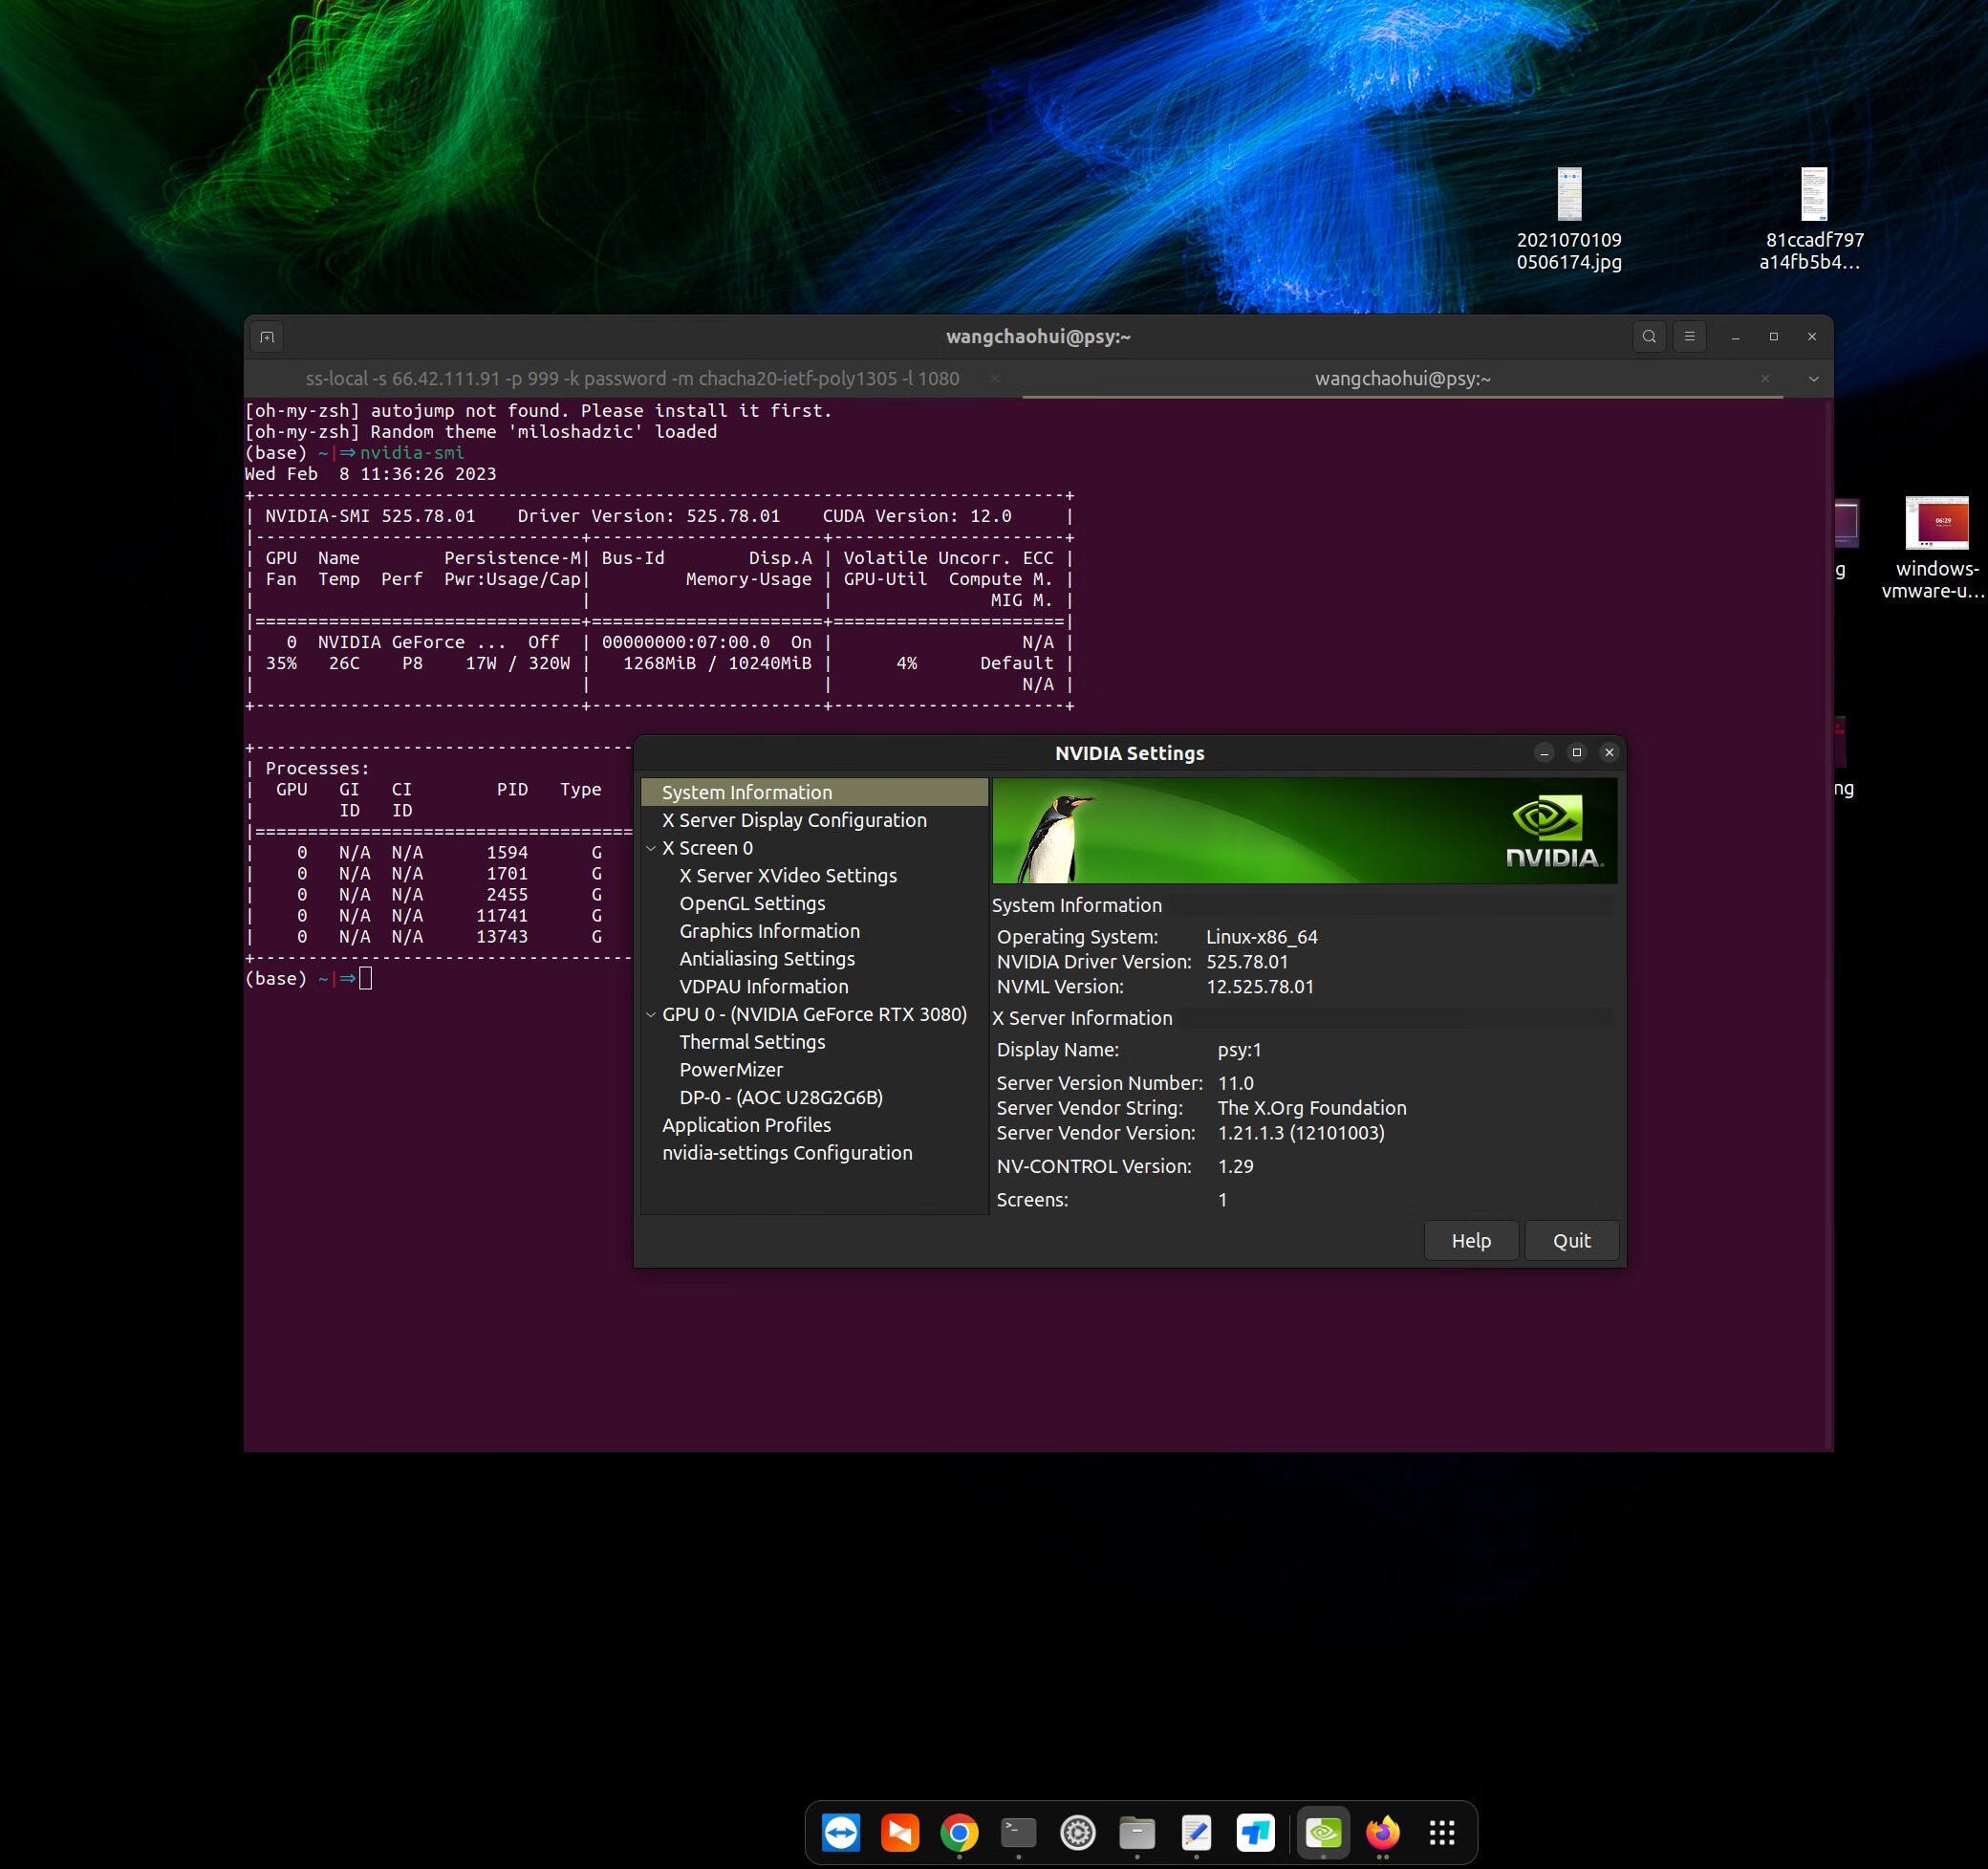This screenshot has height=1869, width=1988.
Task: Click the terminal prompt cursor at the bottom
Action: tap(365, 978)
